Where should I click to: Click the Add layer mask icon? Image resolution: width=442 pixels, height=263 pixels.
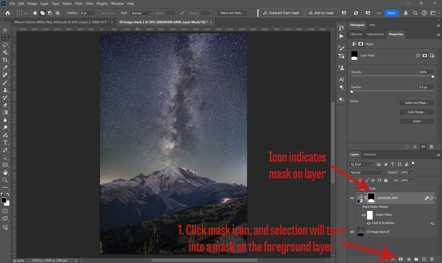tap(401, 259)
